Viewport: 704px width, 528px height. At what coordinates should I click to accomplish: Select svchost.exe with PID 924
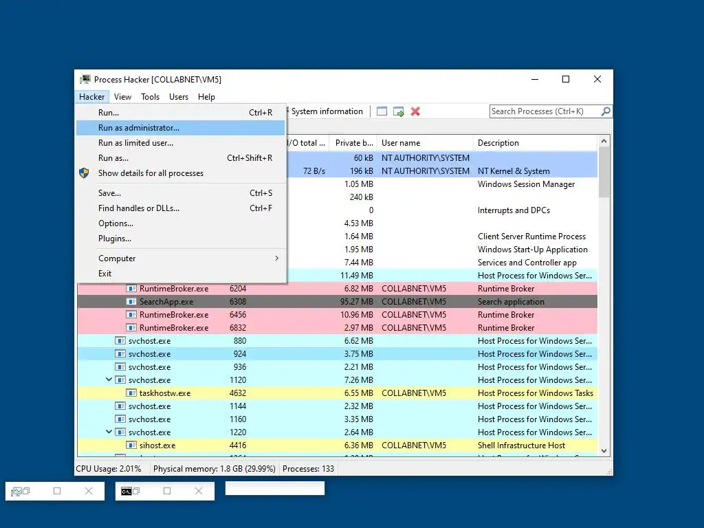click(x=337, y=354)
